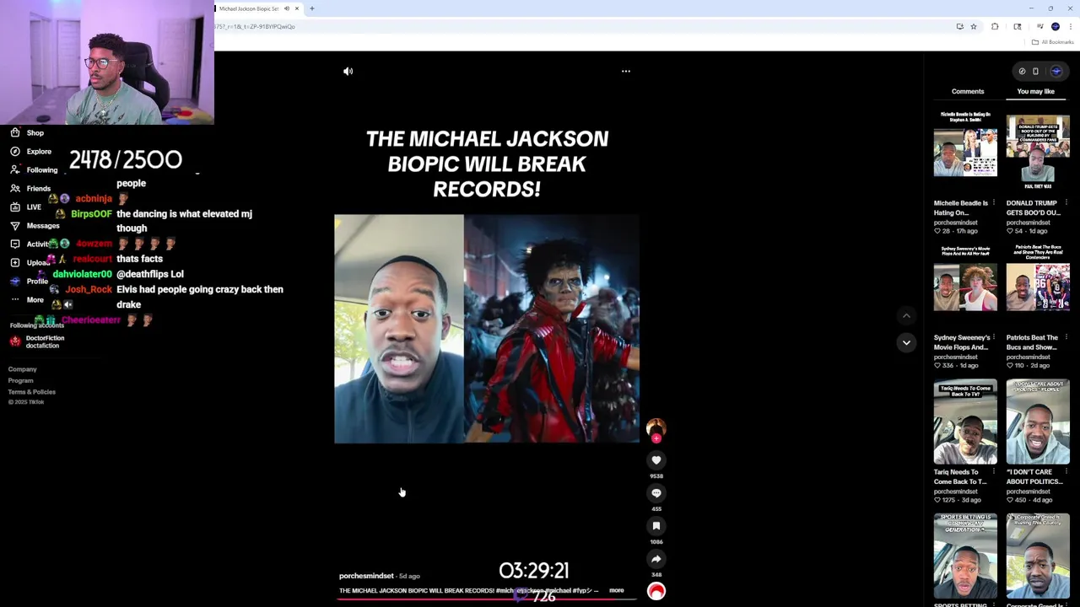Open the All Bookmarks folder
The width and height of the screenshot is (1080, 607).
click(1052, 42)
